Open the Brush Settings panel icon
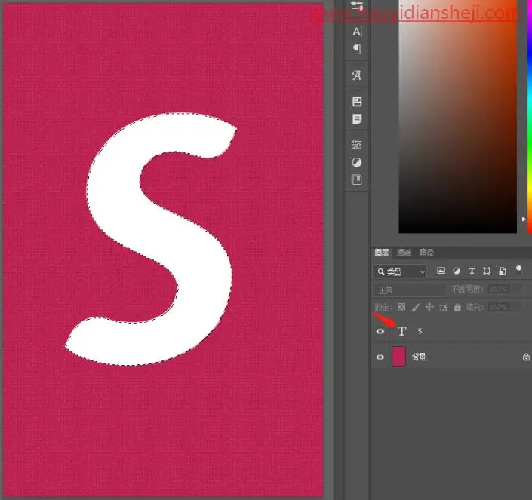The height and width of the screenshot is (500, 532). (357, 5)
